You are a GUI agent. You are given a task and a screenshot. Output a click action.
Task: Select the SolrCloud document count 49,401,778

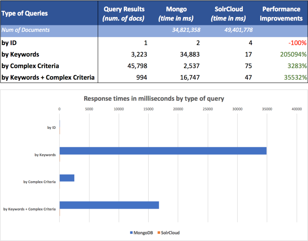tap(238, 30)
